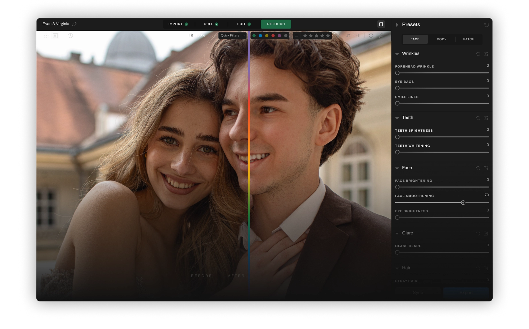The image size is (529, 329).
Task: Click the sort arrows icon
Action: coord(348,36)
